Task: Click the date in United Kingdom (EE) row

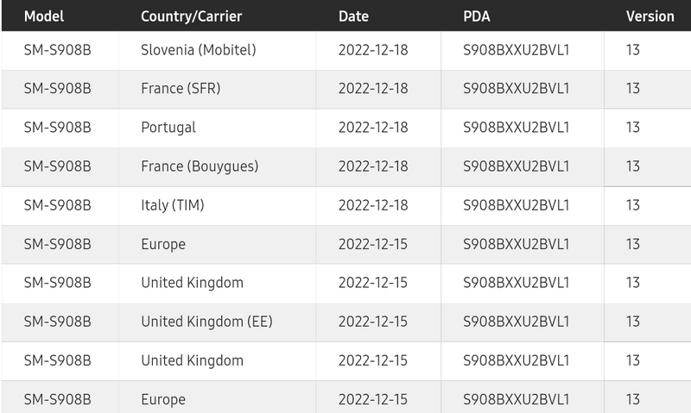Action: 373,322
